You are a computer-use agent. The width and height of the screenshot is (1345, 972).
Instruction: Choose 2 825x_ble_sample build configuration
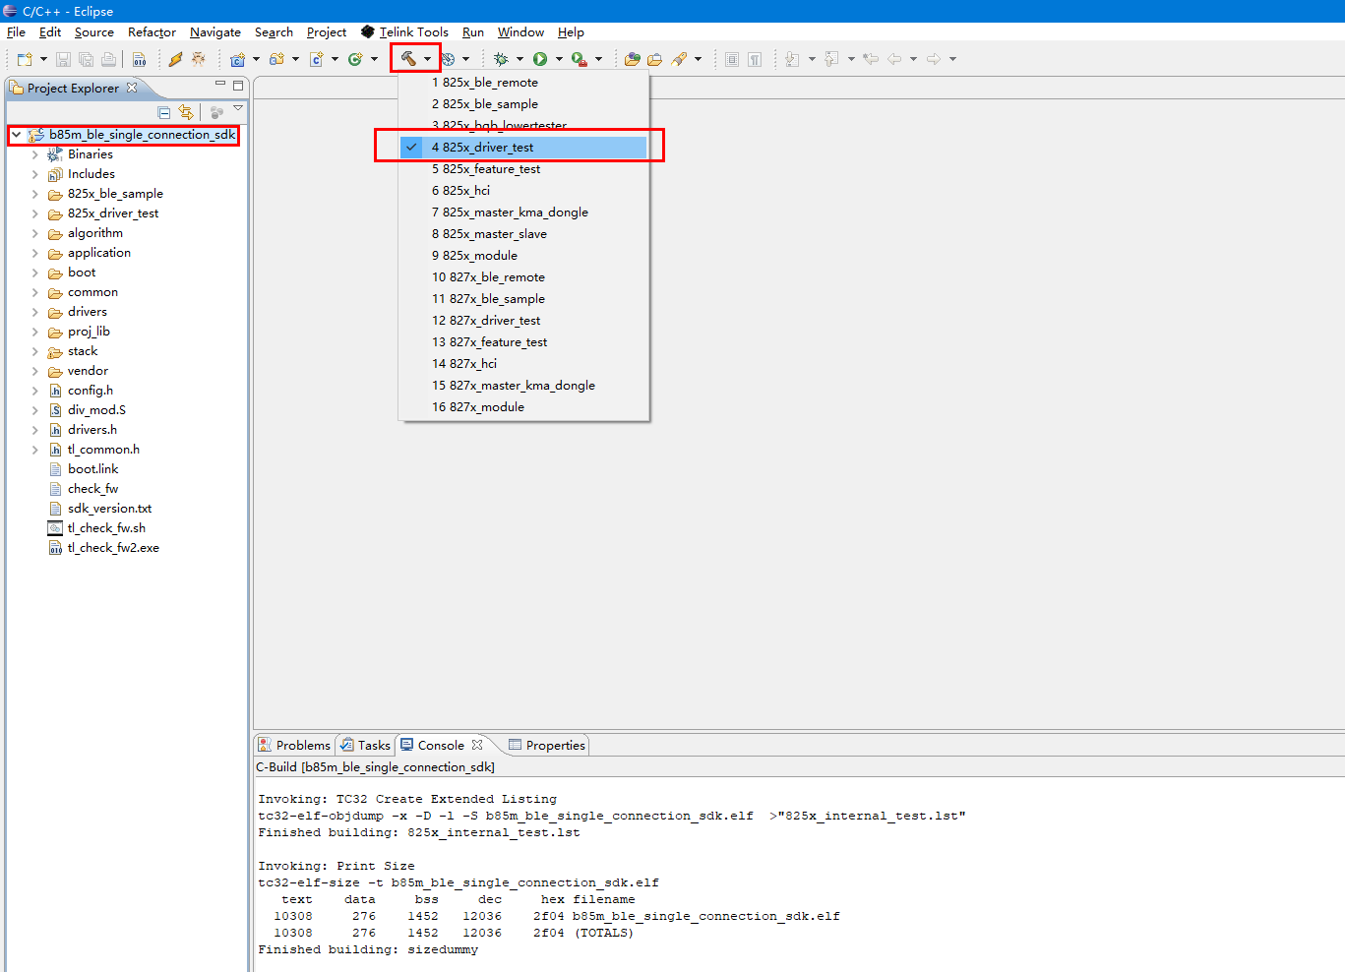pos(523,104)
